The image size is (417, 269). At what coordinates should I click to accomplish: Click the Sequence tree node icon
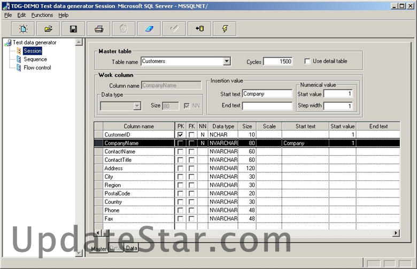19,59
